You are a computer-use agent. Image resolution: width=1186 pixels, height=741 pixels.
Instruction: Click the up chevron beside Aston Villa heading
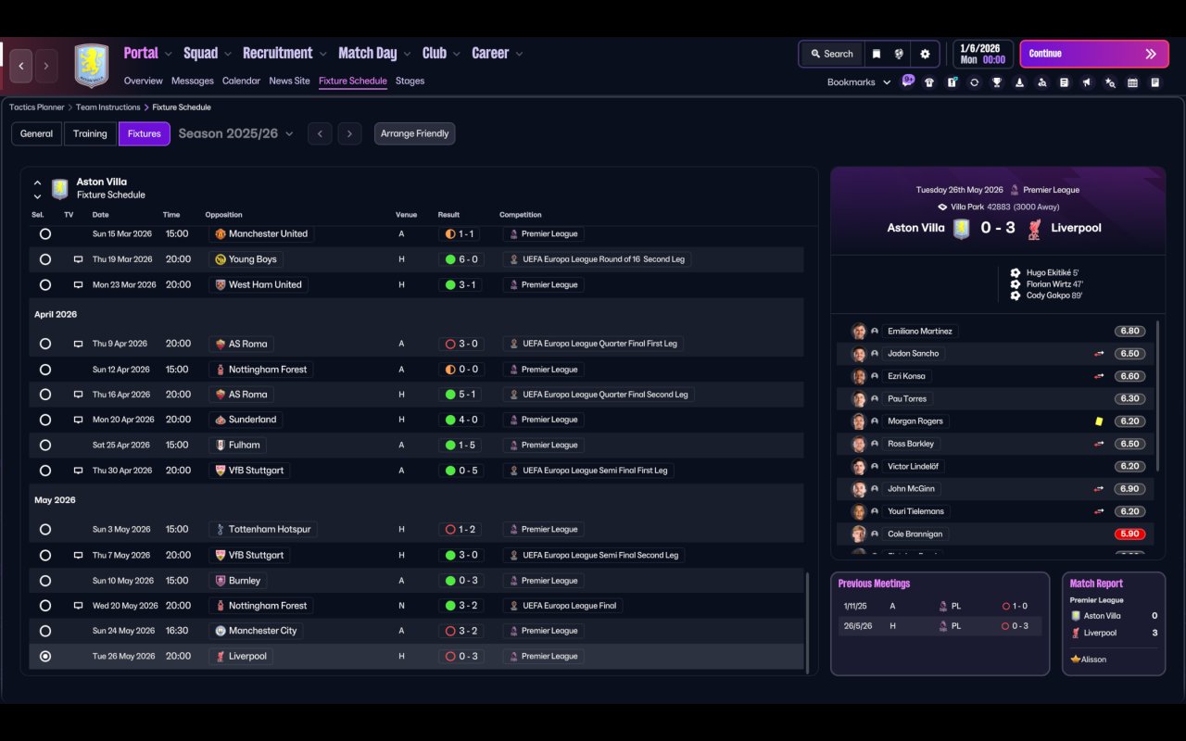(37, 183)
